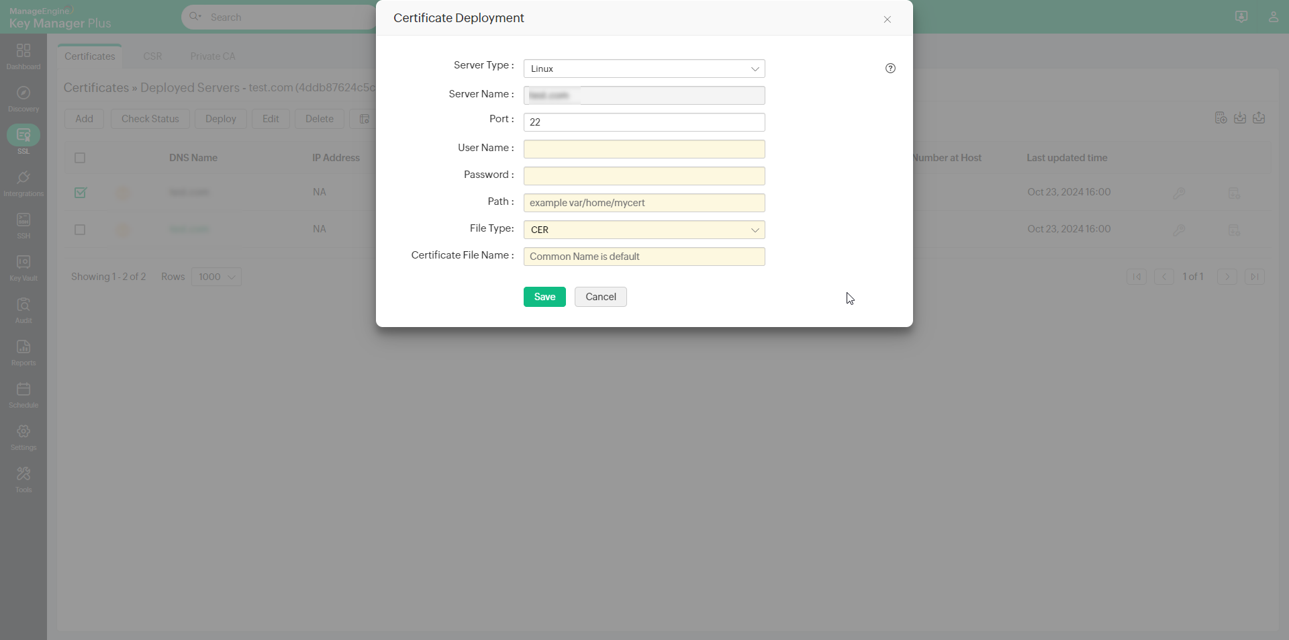The image size is (1289, 640).
Task: Click the key icon in the unchecked row
Action: 1179,230
